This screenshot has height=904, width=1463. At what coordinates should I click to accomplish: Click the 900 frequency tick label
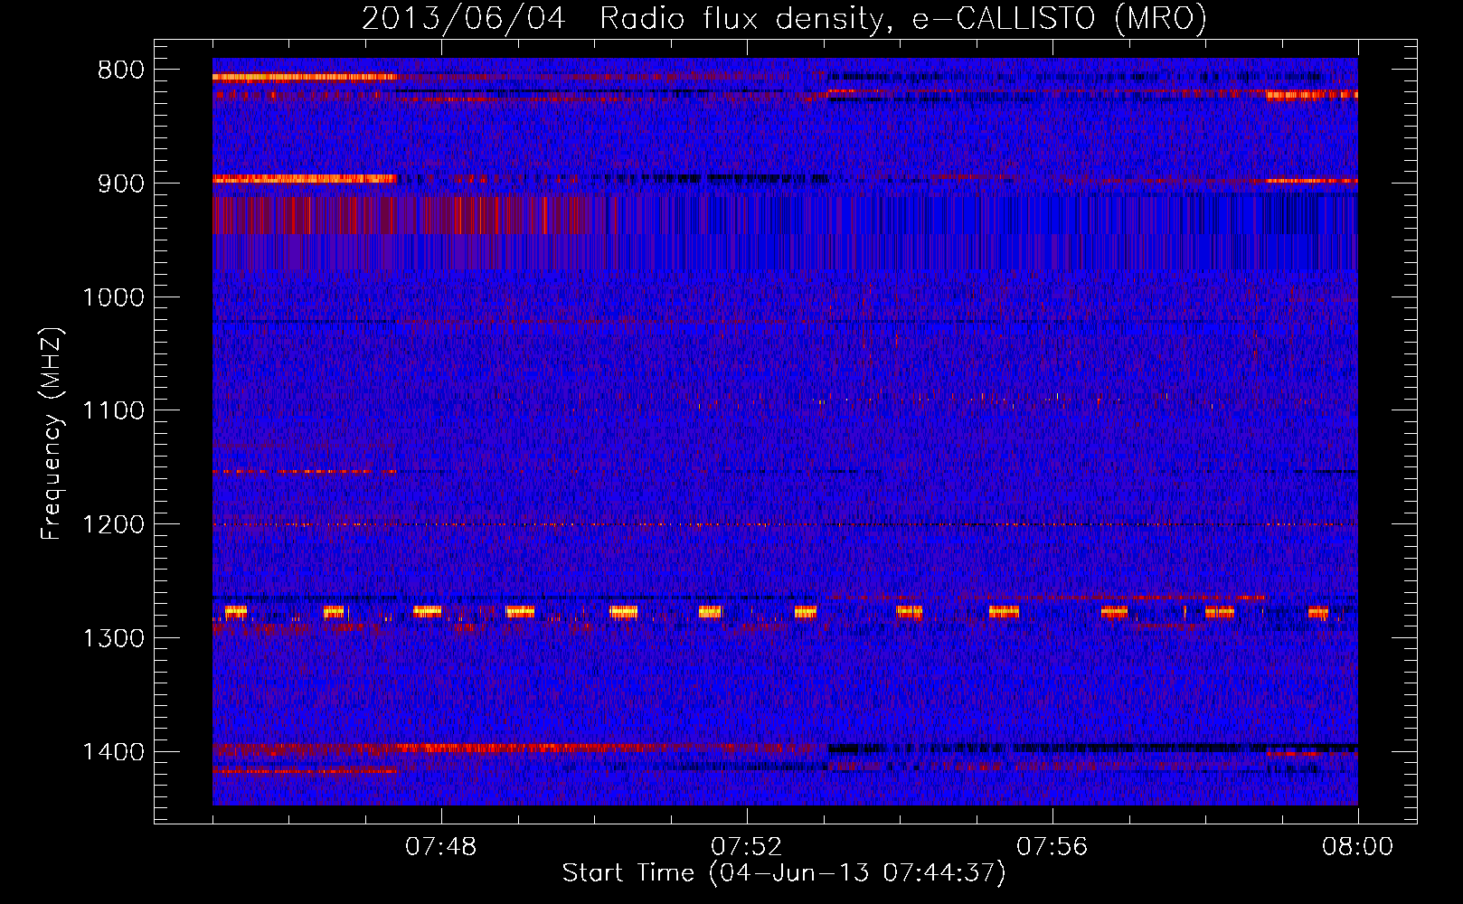(x=121, y=184)
